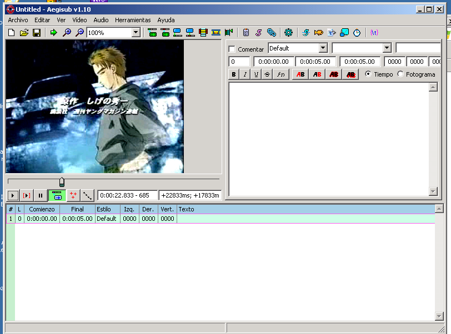Click the Bold formatting button
This screenshot has height=334, width=451.
click(x=233, y=74)
